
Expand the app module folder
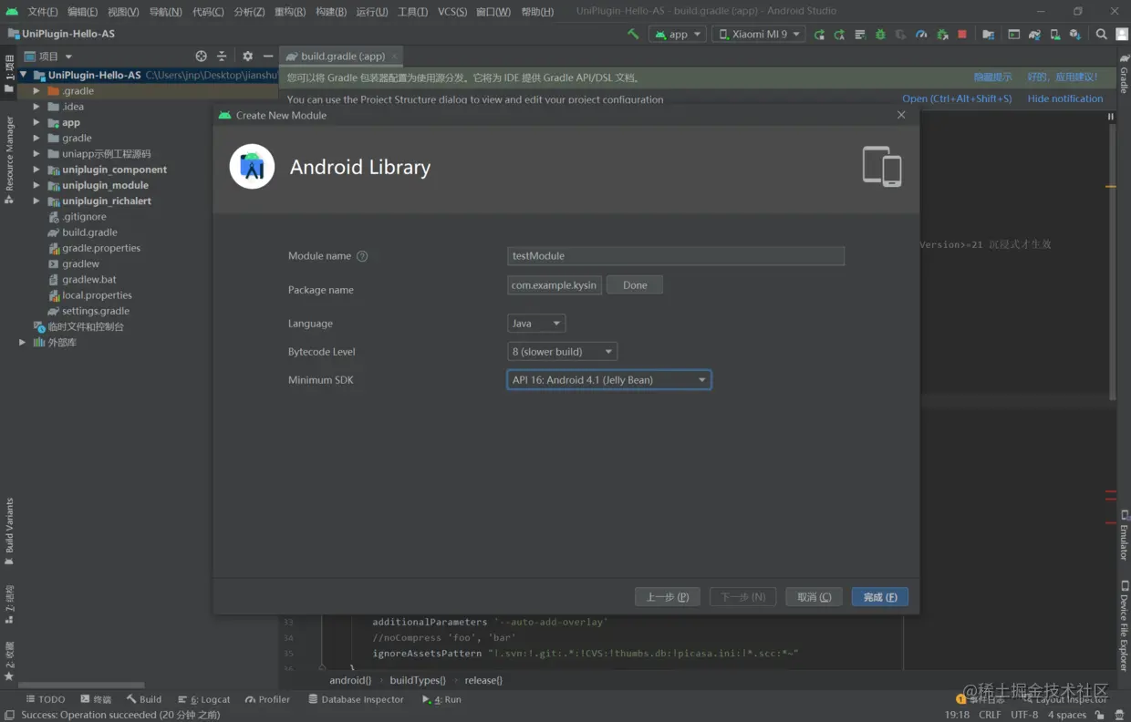(x=36, y=122)
